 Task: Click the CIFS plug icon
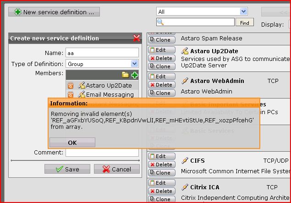click(x=185, y=160)
